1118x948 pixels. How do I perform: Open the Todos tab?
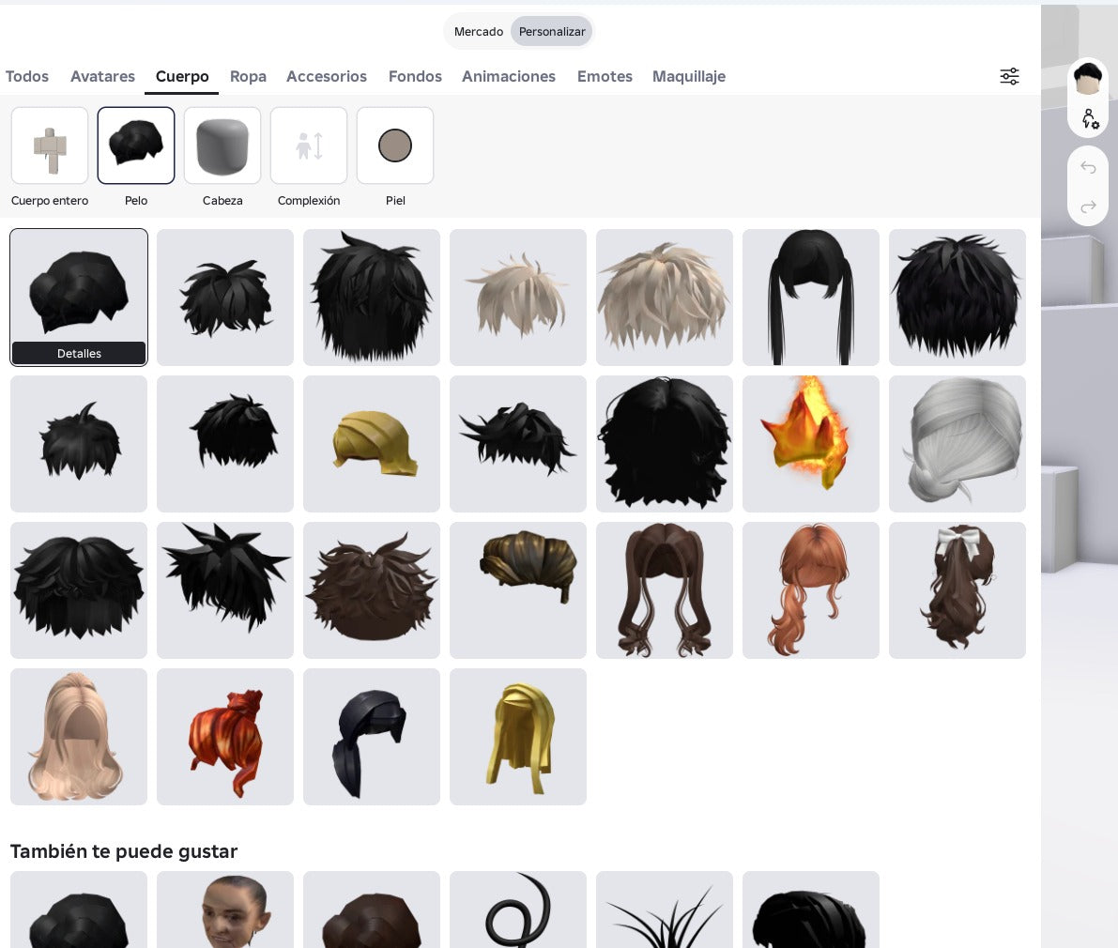[x=27, y=76]
